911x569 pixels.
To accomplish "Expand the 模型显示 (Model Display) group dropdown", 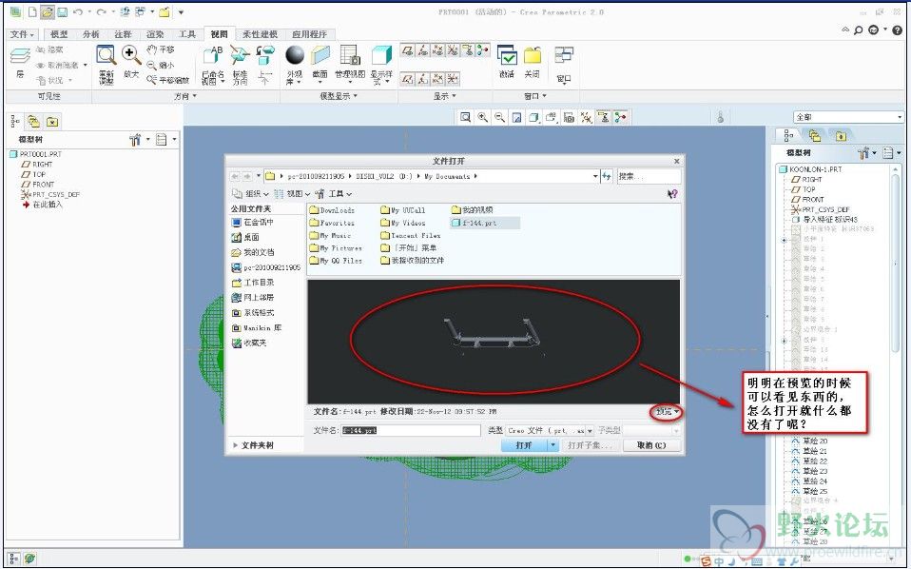I will [x=339, y=96].
